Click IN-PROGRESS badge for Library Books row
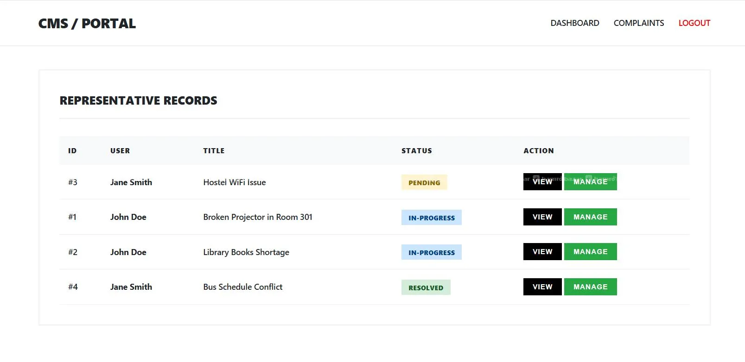The height and width of the screenshot is (362, 745). click(431, 252)
